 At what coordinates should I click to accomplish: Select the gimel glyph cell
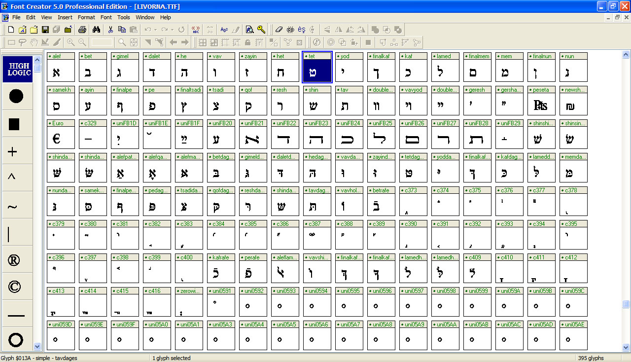(125, 67)
